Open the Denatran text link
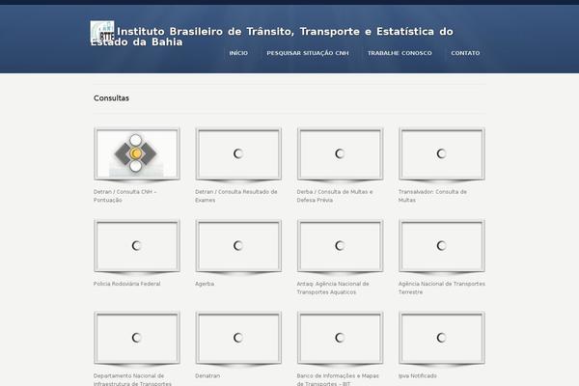The height and width of the screenshot is (386, 579). tap(207, 375)
